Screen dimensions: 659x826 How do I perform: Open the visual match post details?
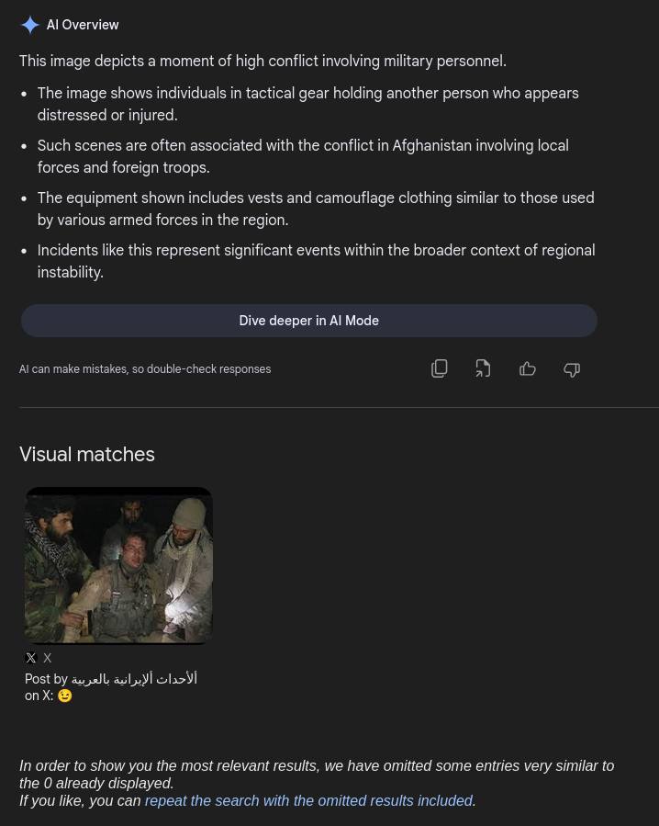tap(111, 687)
